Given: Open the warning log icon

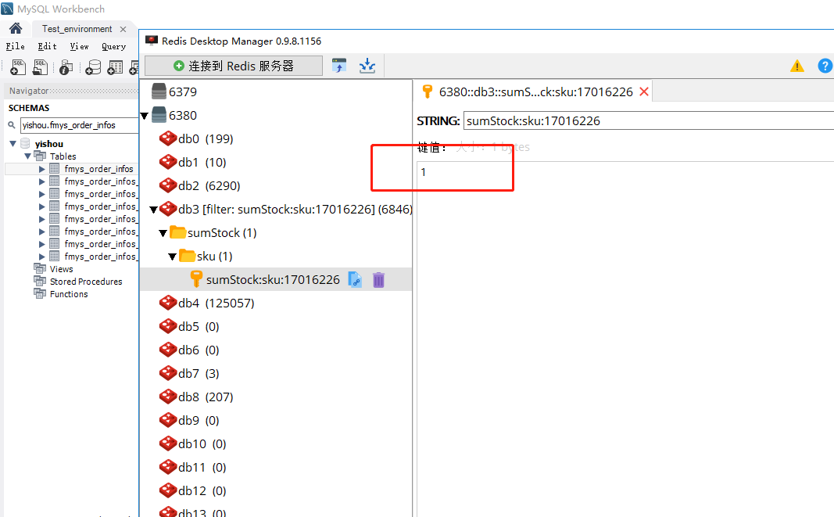Looking at the screenshot, I should pos(796,66).
